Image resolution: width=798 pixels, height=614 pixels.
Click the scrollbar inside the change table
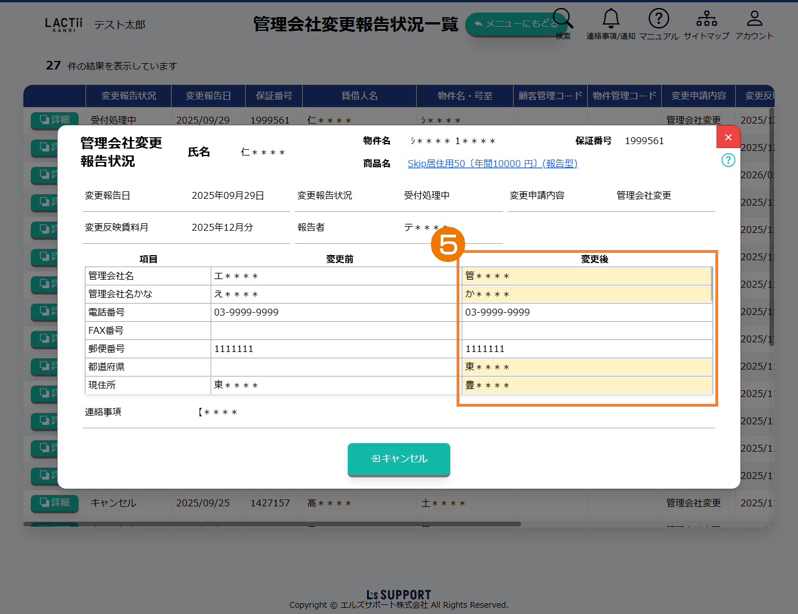coord(711,284)
